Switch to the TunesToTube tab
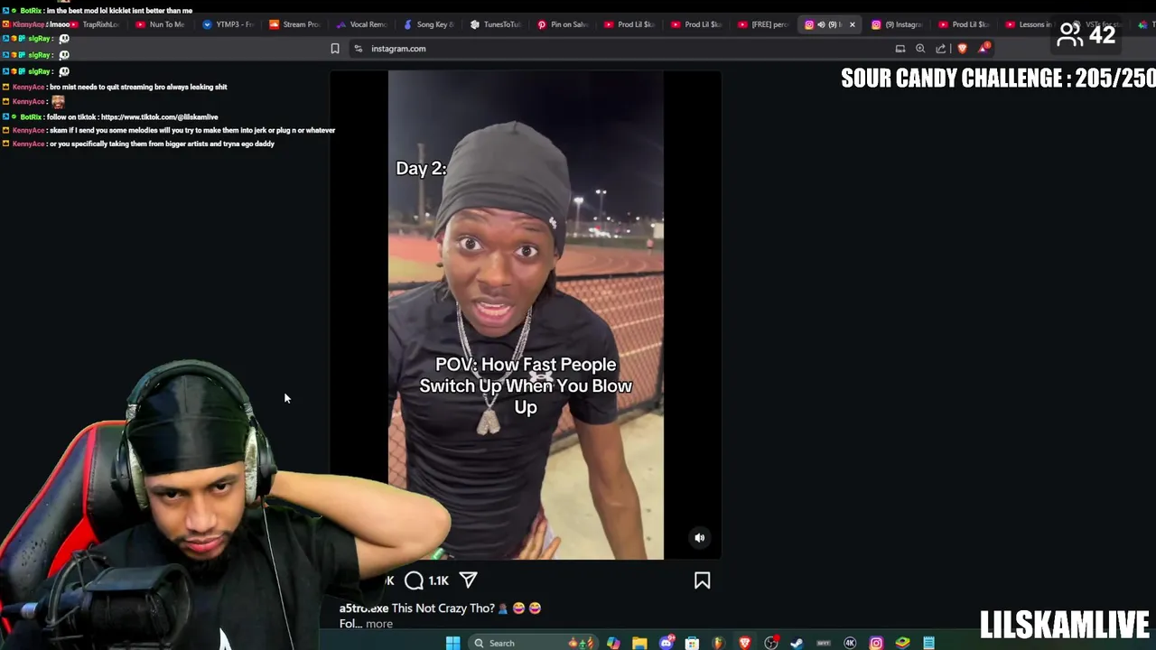This screenshot has height=650, width=1156. (496, 24)
